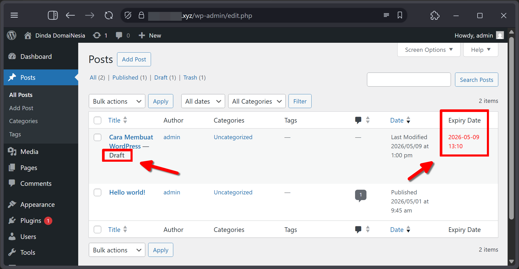Open Media in the sidebar

(41, 152)
